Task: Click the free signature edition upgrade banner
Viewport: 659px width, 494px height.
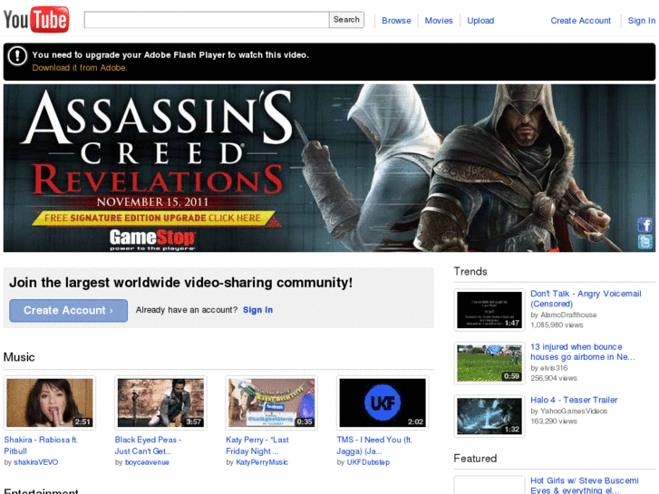Action: pos(152,218)
